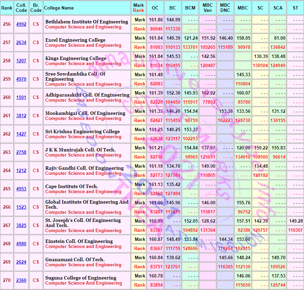
Task: Follow the 4970 college code link
Action: click(21, 79)
